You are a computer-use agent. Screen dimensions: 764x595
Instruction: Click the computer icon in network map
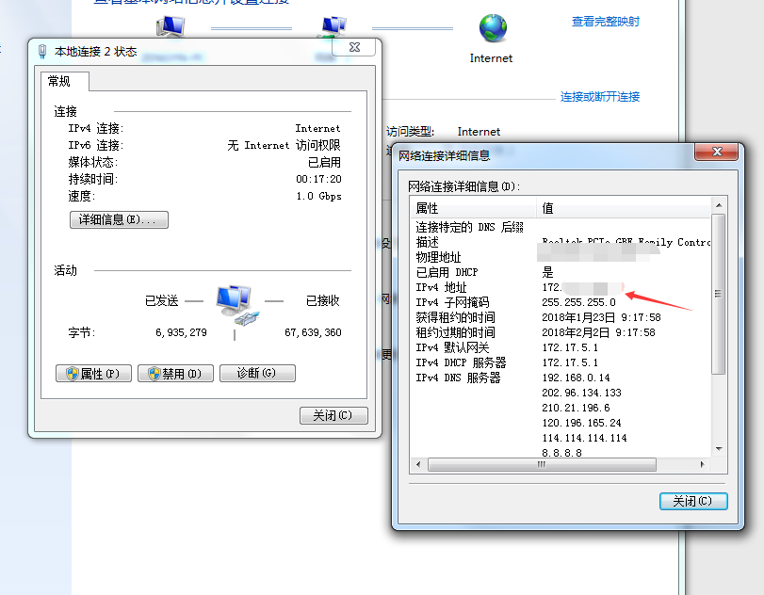[x=171, y=25]
